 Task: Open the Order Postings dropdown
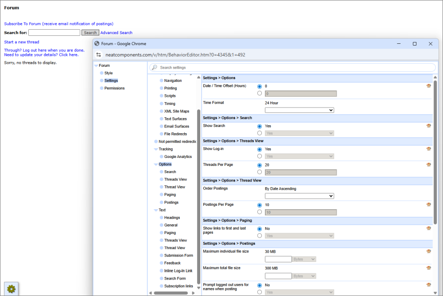click(x=299, y=196)
